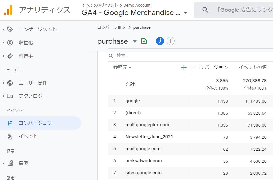Expand the 収益化 section arrow
This screenshot has height=180, width=273.
tap(3, 43)
